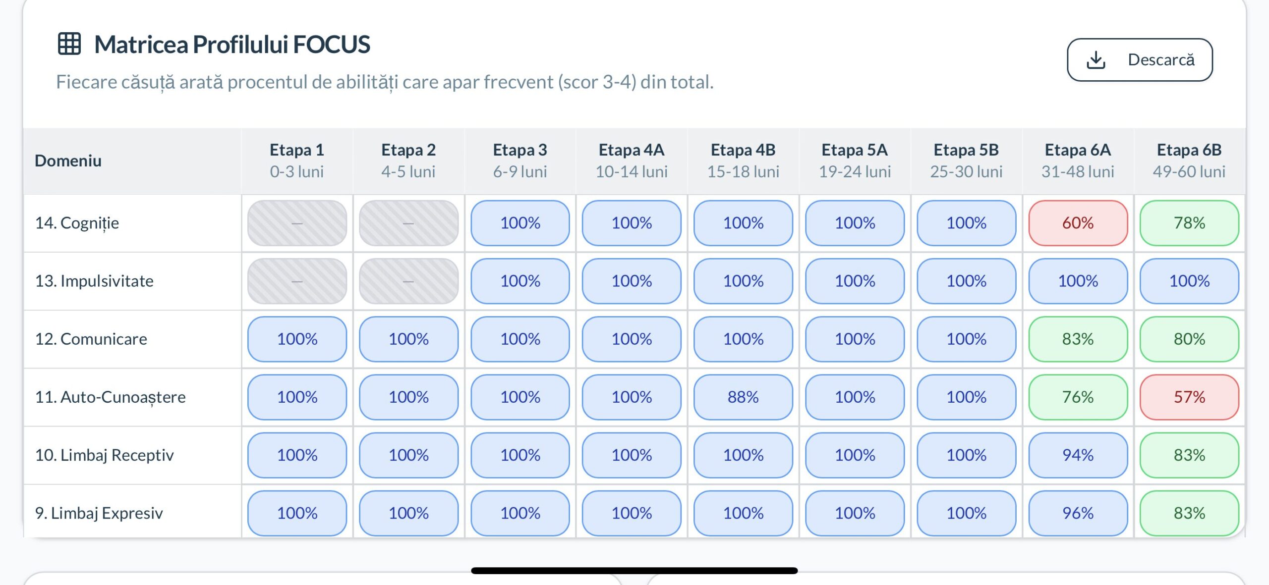Click the Etapa 1 column header
Screen dimensions: 1269x585
point(297,160)
